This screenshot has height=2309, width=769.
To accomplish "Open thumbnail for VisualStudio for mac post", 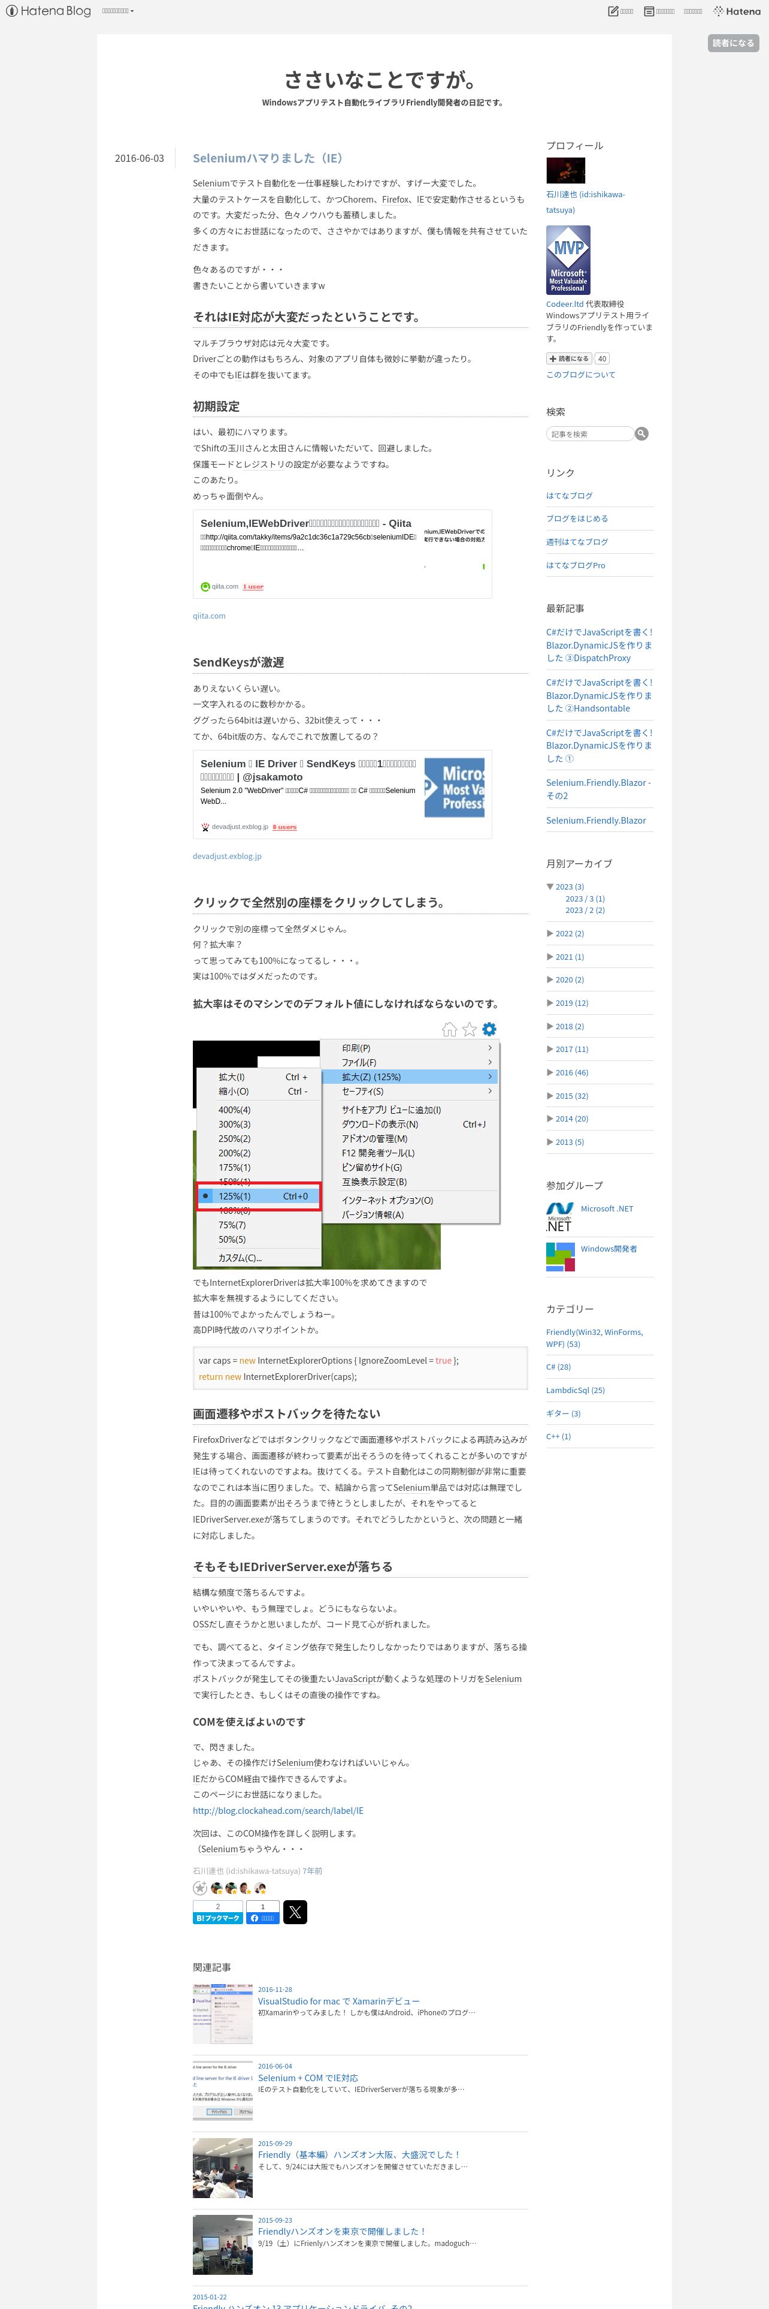I will coord(222,2015).
